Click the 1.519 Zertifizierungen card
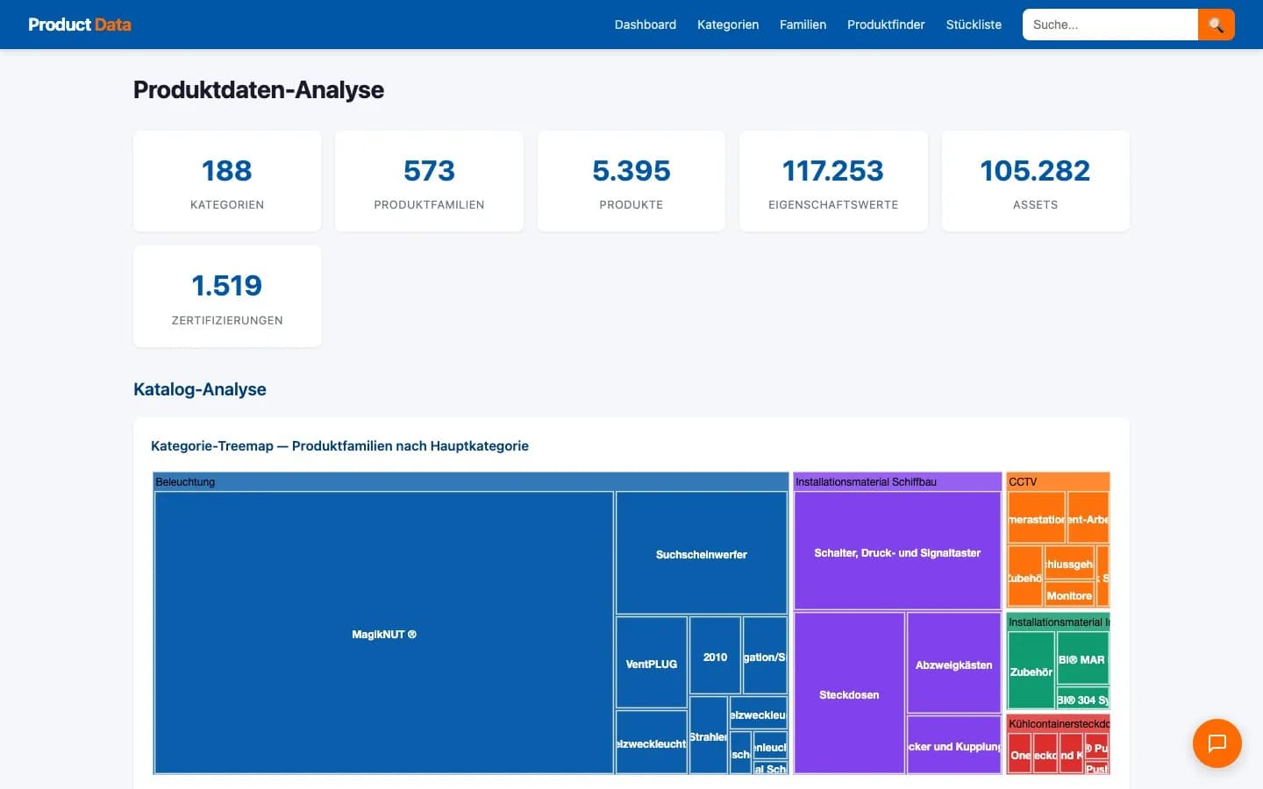This screenshot has width=1263, height=789. [x=226, y=296]
